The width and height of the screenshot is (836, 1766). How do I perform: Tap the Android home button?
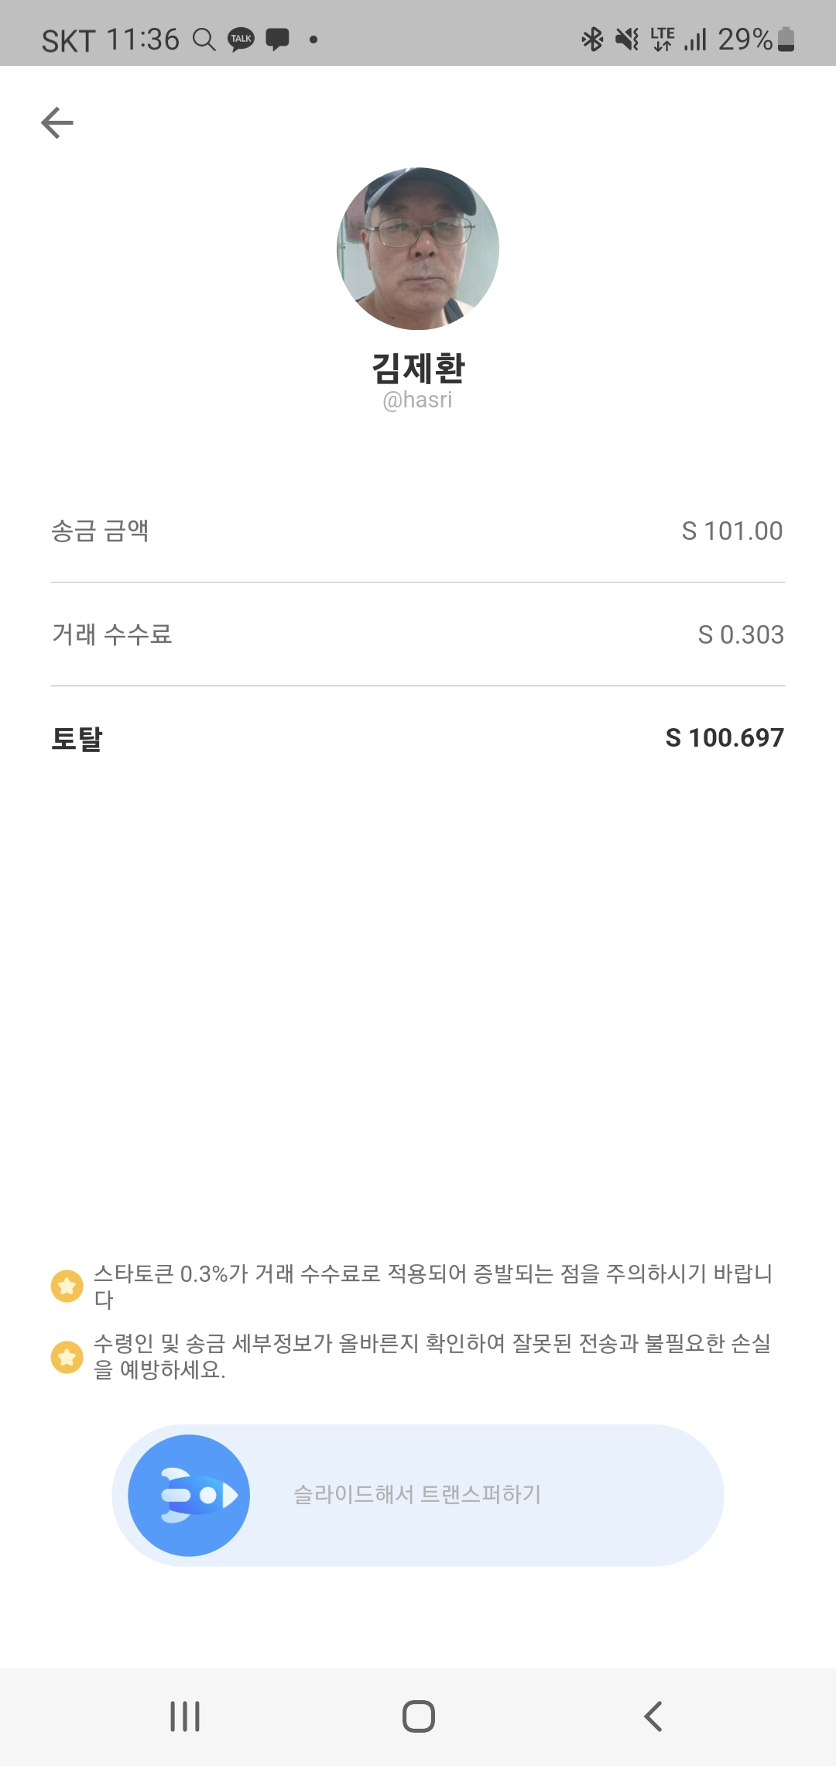[x=418, y=1716]
